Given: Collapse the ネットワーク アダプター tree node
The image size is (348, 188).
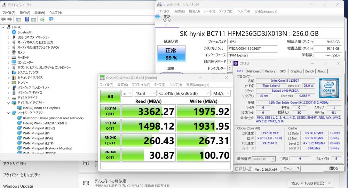Looking at the screenshot, I should point(9,113).
